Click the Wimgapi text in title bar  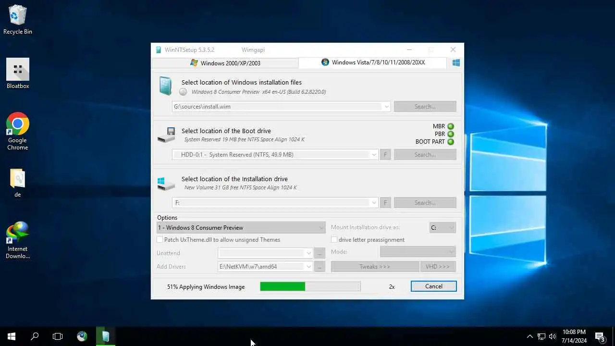click(x=253, y=50)
